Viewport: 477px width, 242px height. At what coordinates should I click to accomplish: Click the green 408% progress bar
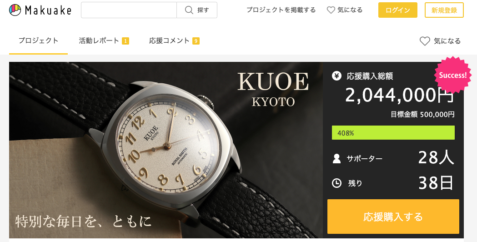[x=393, y=133]
